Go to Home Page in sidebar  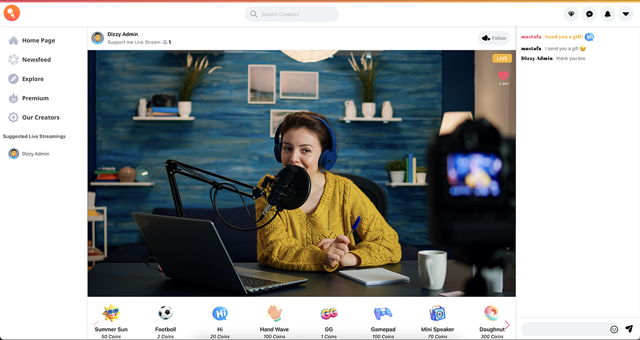click(x=38, y=41)
